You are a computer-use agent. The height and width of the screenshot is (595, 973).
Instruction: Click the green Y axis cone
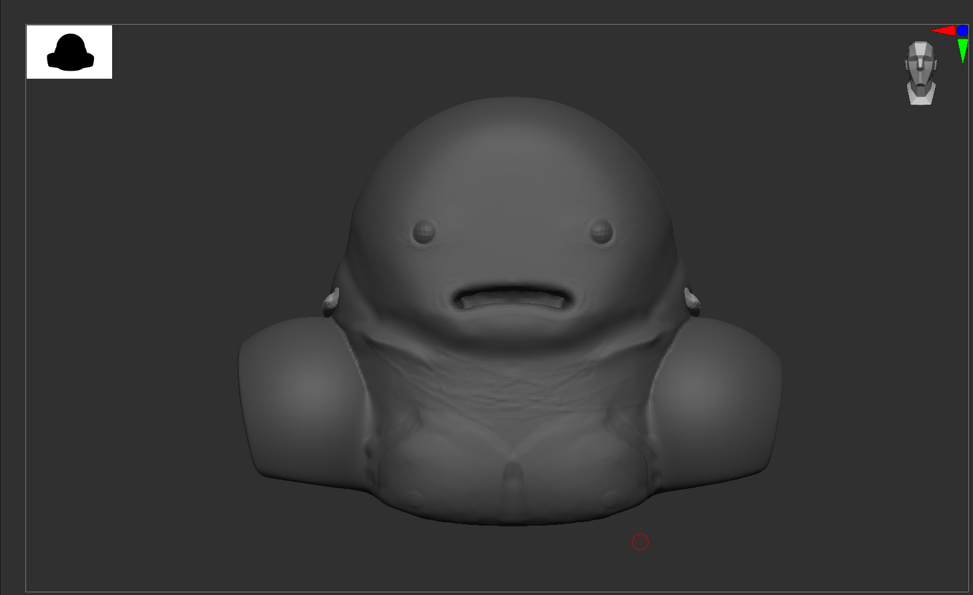[963, 51]
